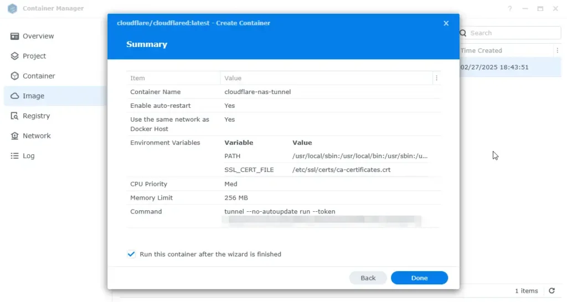Click the tunnel --no-autoupdate run command text
The image size is (567, 302).
click(280, 211)
